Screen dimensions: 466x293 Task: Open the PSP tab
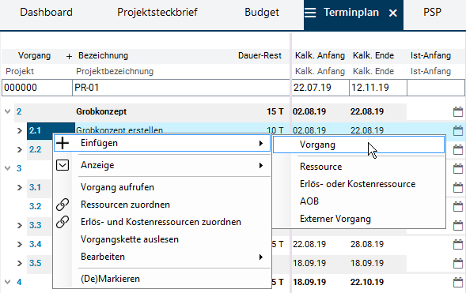(x=432, y=13)
